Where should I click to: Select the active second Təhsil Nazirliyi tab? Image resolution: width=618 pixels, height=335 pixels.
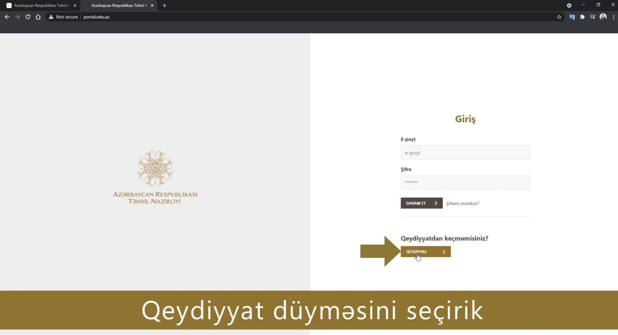[x=119, y=5]
